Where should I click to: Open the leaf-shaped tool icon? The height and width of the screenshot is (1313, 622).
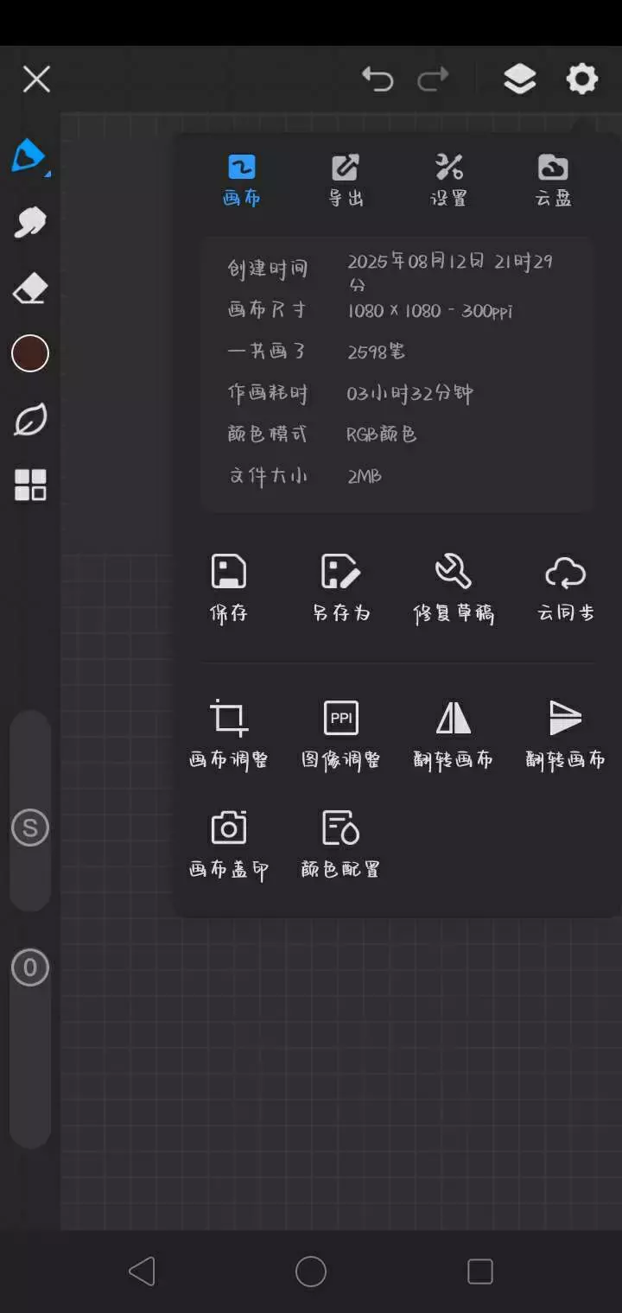point(30,420)
